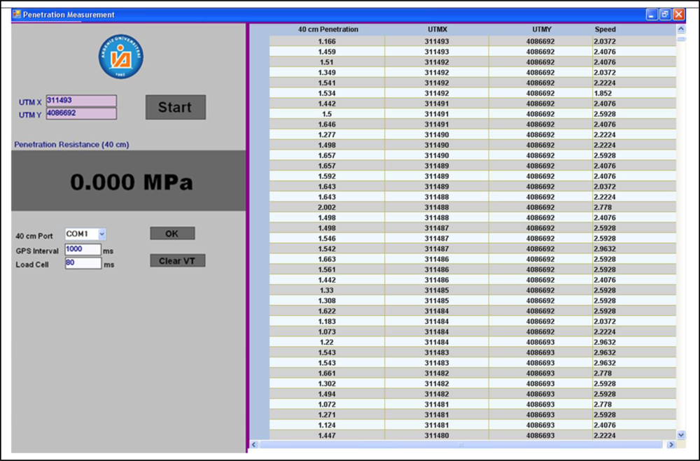Click the penetration value 1.33
Screen dimensions: 700x461
click(327, 290)
